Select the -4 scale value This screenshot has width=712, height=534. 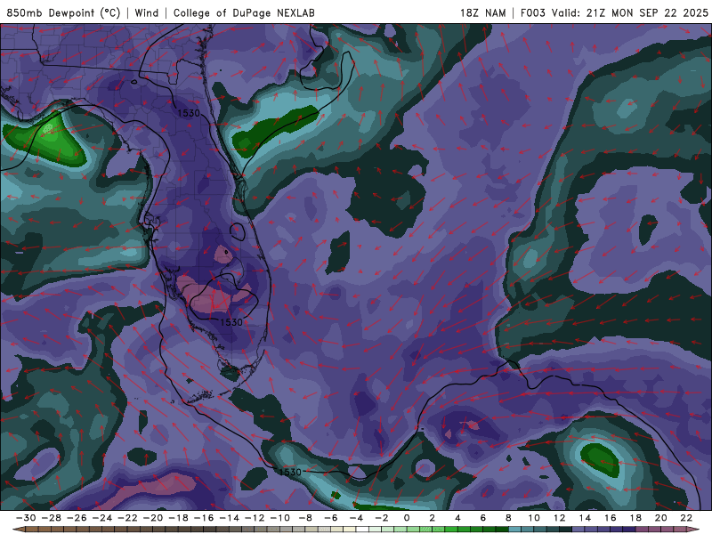[357, 518]
